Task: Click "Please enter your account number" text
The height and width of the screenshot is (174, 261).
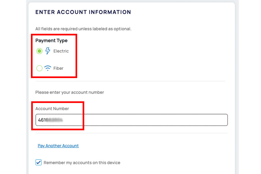Action: point(70,92)
